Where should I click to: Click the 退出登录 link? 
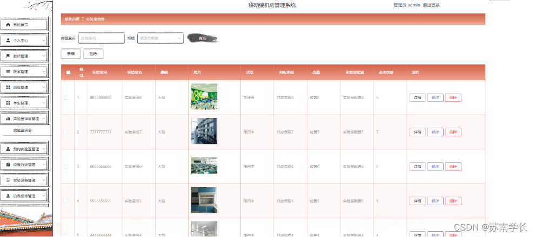click(431, 5)
